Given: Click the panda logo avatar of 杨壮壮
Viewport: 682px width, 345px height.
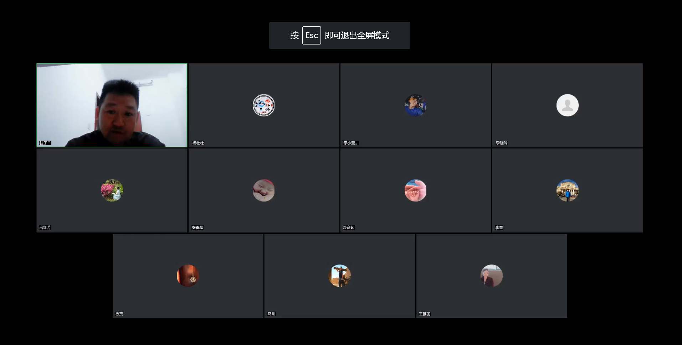Looking at the screenshot, I should coord(263,105).
